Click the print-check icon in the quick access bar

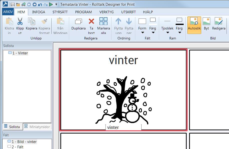(23, 4)
